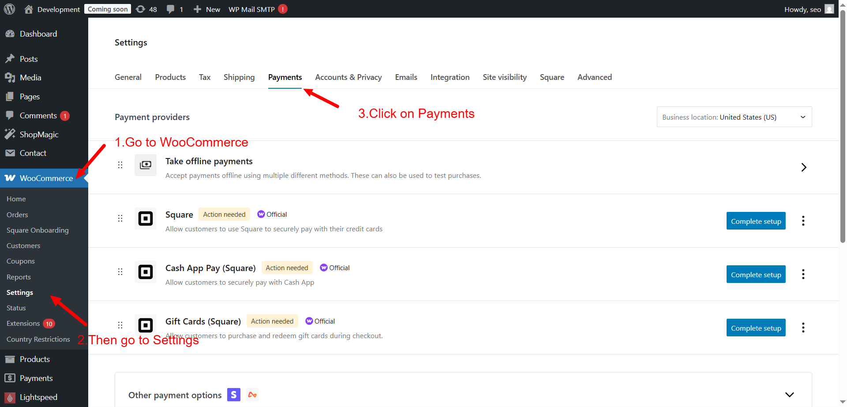Viewport: 847px width, 407px height.
Task: Click the Pages sidebar icon
Action: point(10,96)
